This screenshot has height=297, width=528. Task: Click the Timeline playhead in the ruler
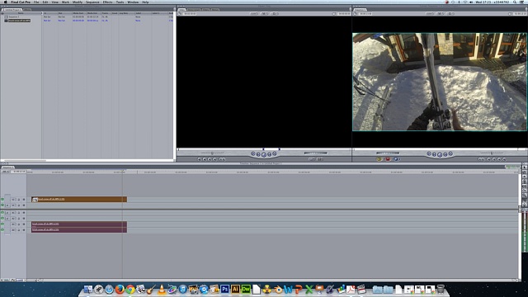click(x=123, y=172)
